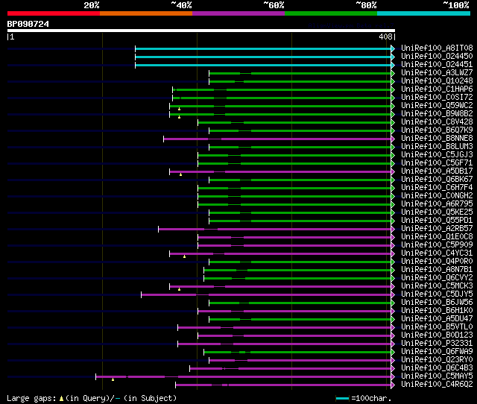Open the UniRef100_Q10248 entry
Viewport: 477px width, 404px height.
coord(437,81)
